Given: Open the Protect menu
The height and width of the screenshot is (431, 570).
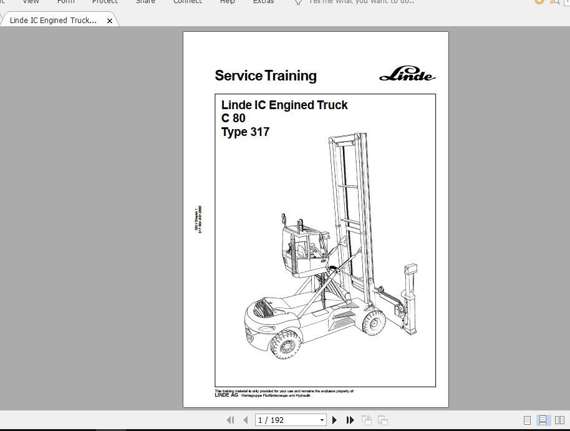Looking at the screenshot, I should point(105,2).
